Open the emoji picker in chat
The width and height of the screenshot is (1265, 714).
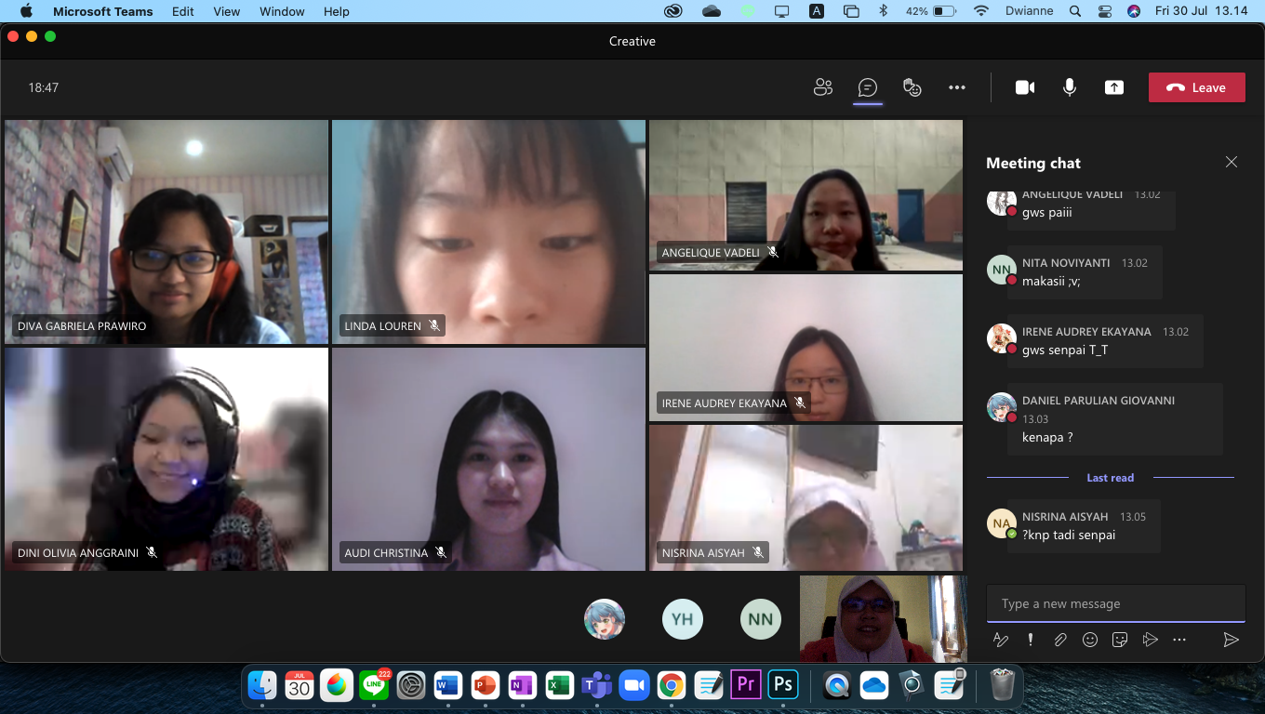(x=1090, y=640)
